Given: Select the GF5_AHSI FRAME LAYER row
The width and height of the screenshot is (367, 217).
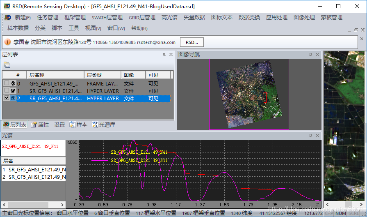Looking at the screenshot, I should 87,83.
